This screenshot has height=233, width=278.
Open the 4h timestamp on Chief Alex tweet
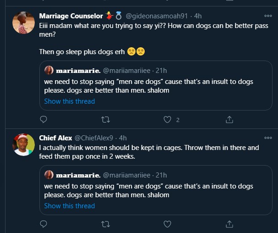pos(123,138)
